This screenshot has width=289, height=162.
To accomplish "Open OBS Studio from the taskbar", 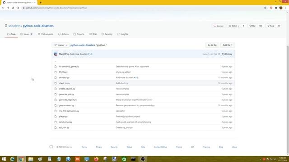I will coord(143,159).
